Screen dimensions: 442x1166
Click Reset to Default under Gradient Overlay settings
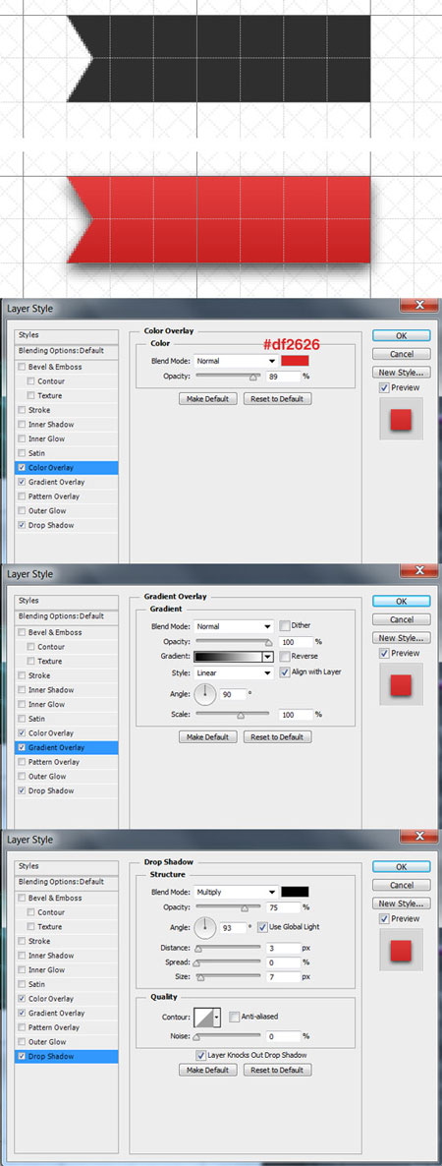click(x=277, y=737)
